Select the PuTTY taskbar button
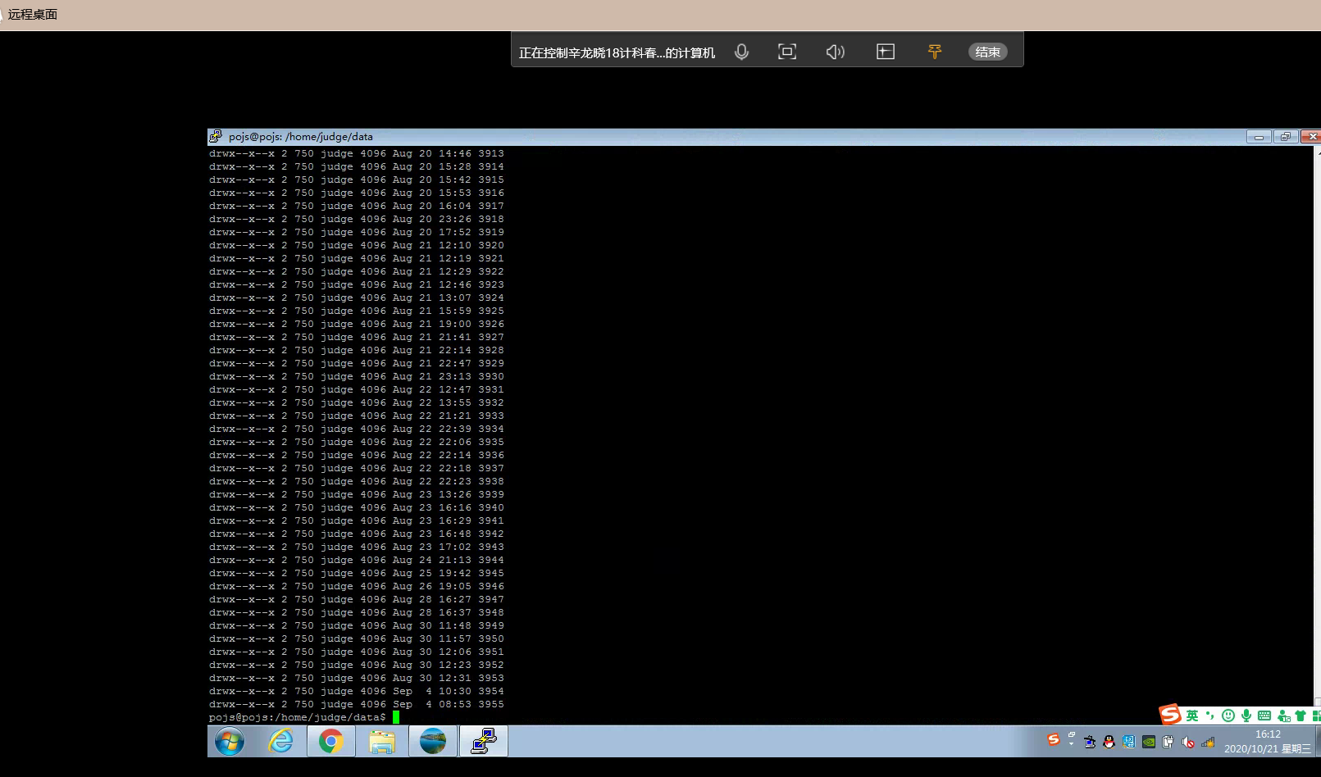1321x777 pixels. click(484, 741)
